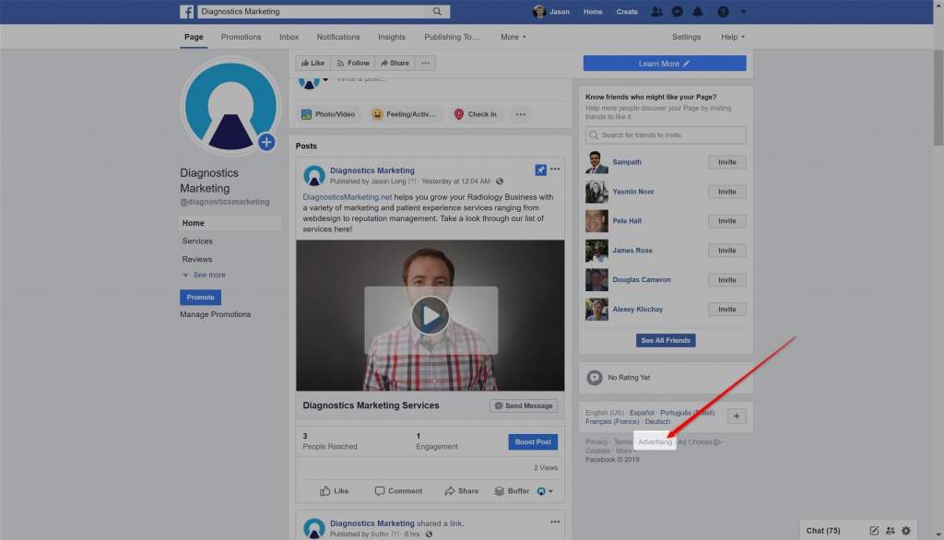Open the Notifications tab

click(338, 37)
